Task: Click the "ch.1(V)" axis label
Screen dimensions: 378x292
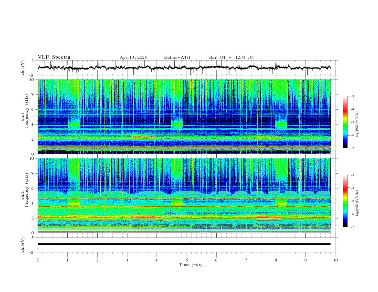Action: [x=23, y=68]
